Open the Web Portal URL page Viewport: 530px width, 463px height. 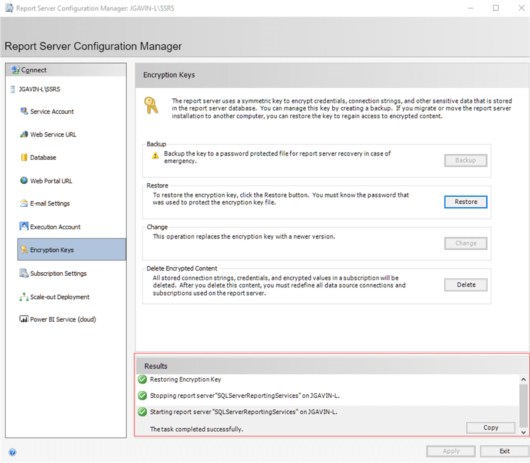[x=51, y=181]
